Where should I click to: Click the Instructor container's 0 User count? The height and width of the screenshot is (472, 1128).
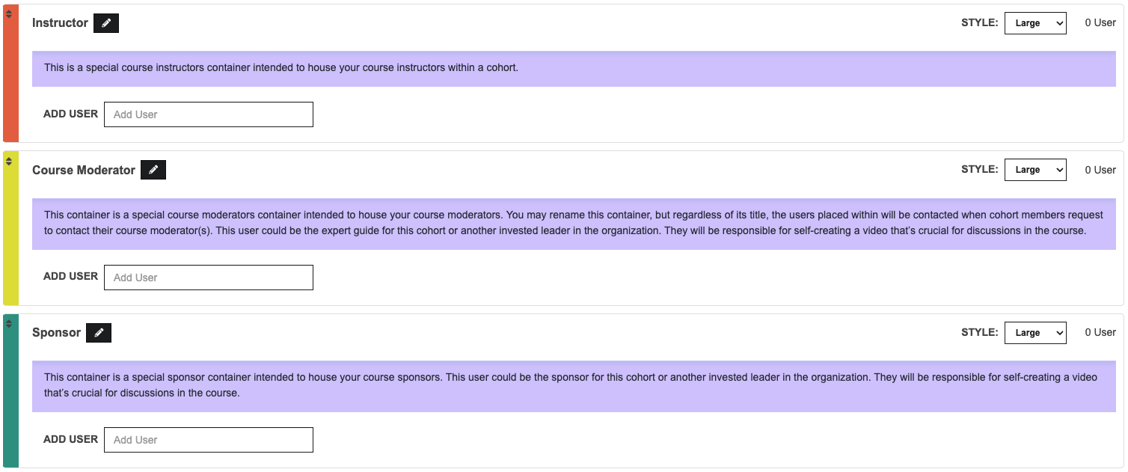pos(1100,22)
